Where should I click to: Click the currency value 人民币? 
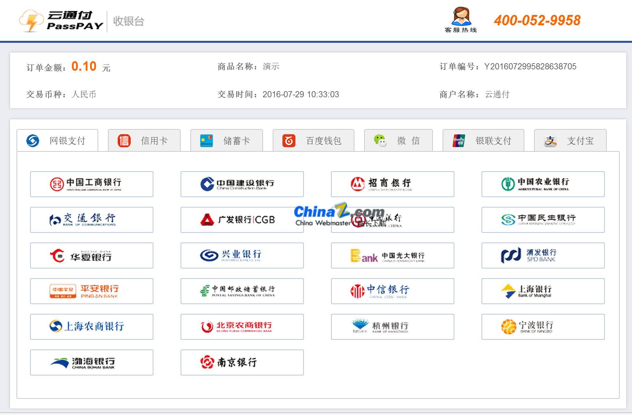tap(84, 94)
